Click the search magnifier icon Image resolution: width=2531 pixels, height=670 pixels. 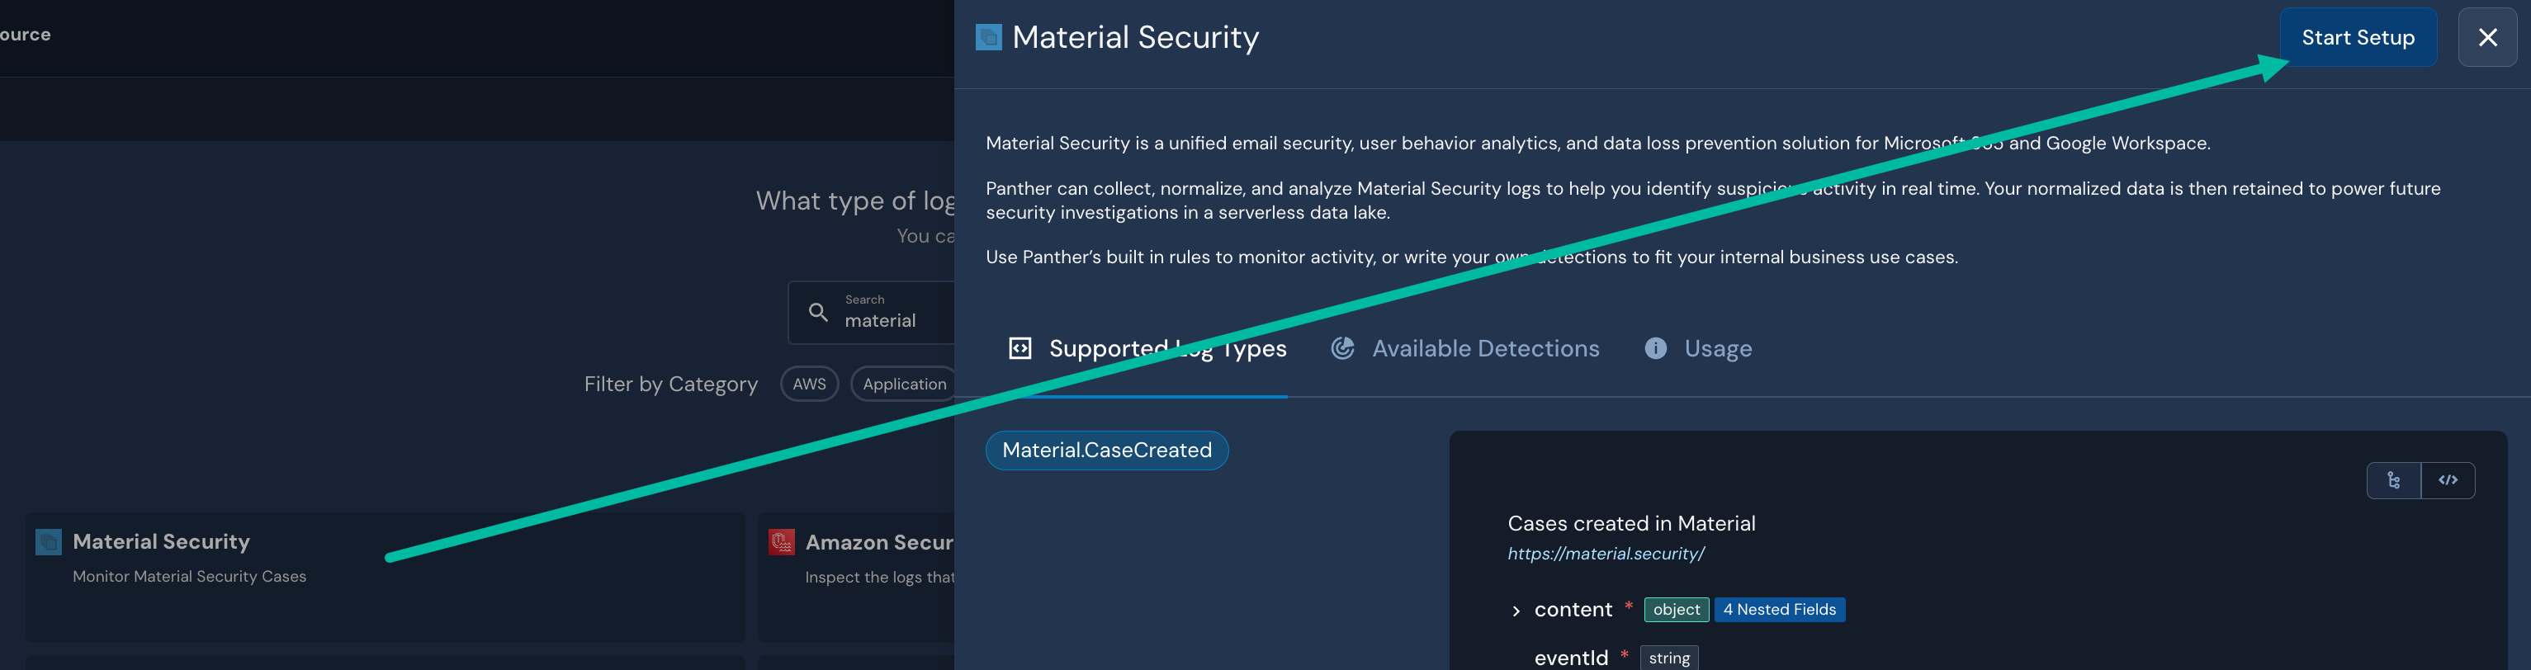817,313
